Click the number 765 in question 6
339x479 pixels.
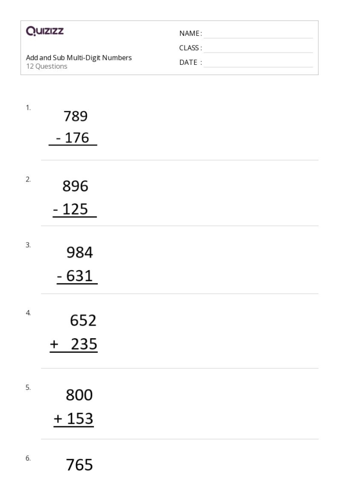79,465
